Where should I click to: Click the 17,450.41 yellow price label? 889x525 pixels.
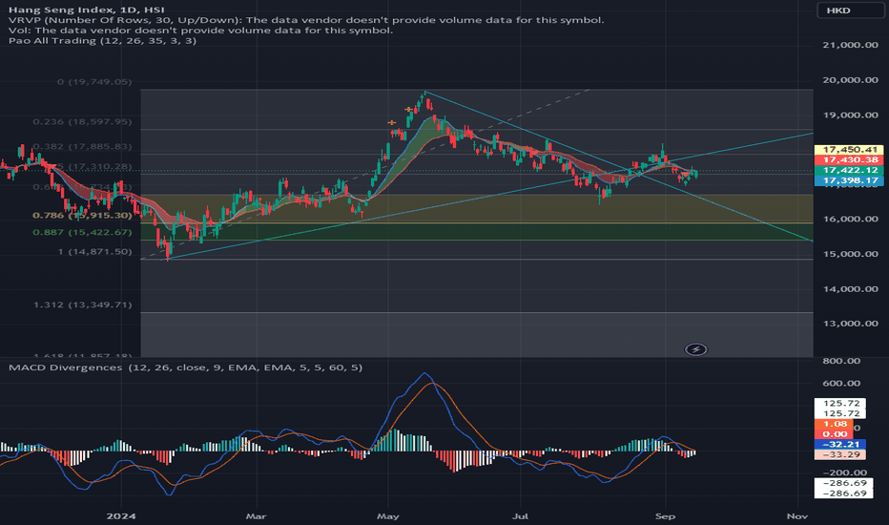(849, 150)
